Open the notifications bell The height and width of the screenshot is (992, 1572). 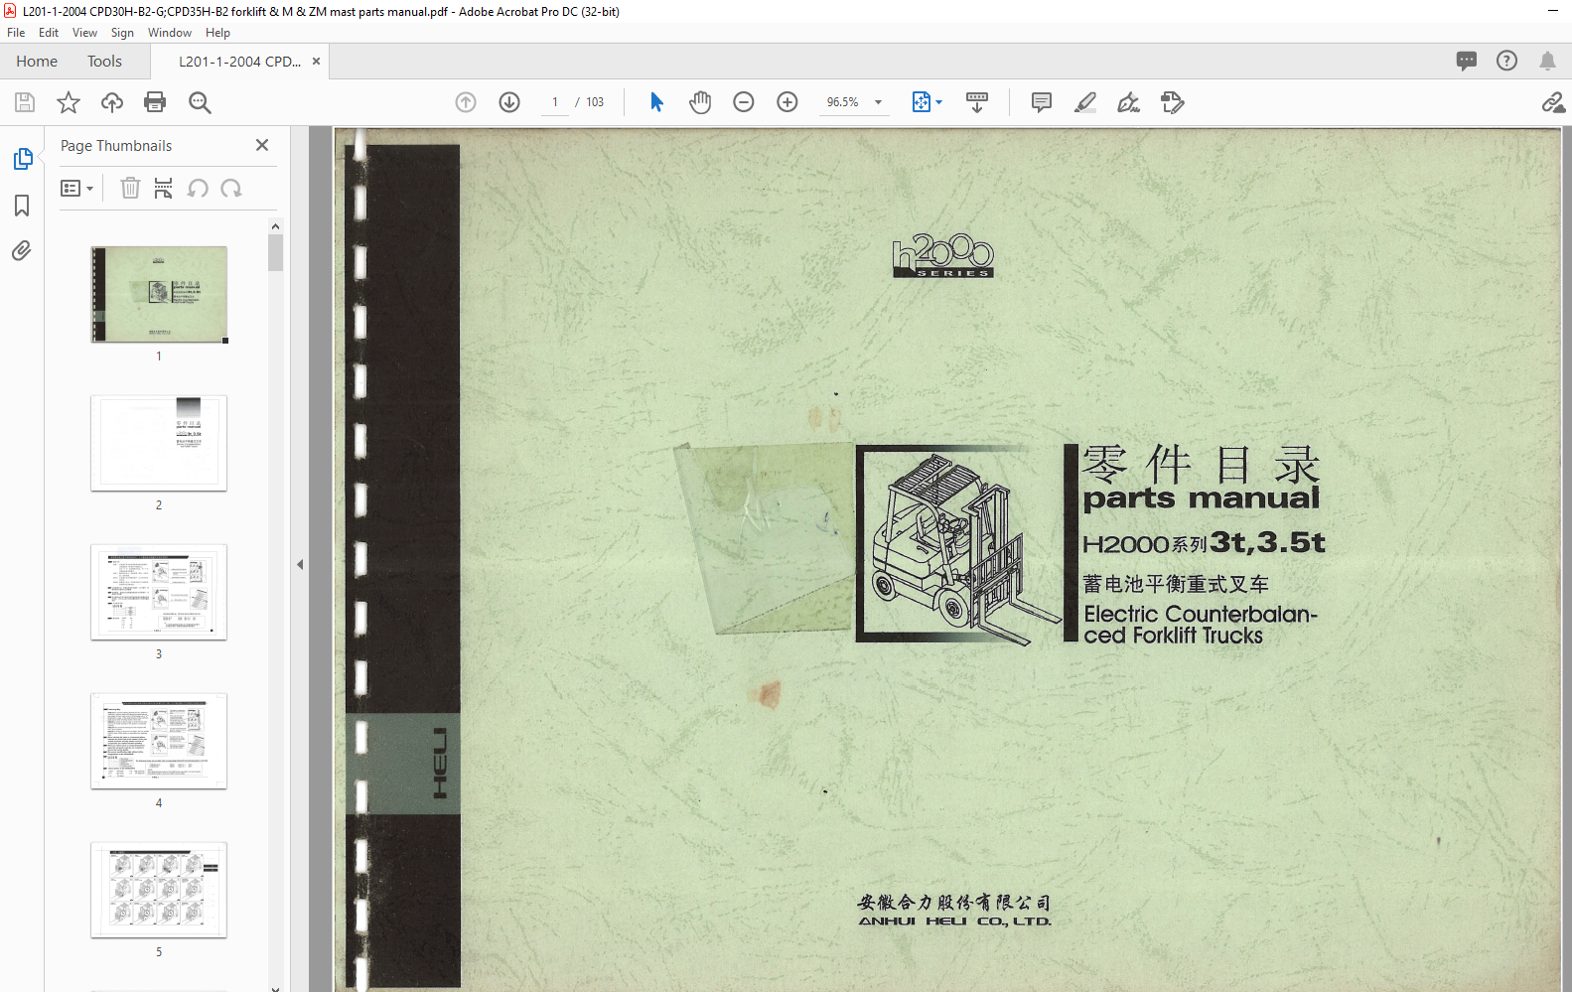[1547, 61]
